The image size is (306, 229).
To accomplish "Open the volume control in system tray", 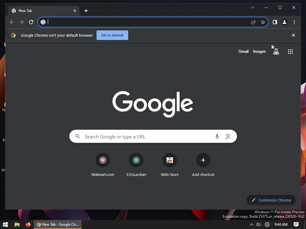I will tap(258, 225).
